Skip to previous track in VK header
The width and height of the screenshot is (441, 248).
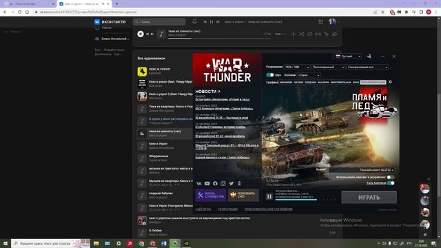tap(205, 21)
